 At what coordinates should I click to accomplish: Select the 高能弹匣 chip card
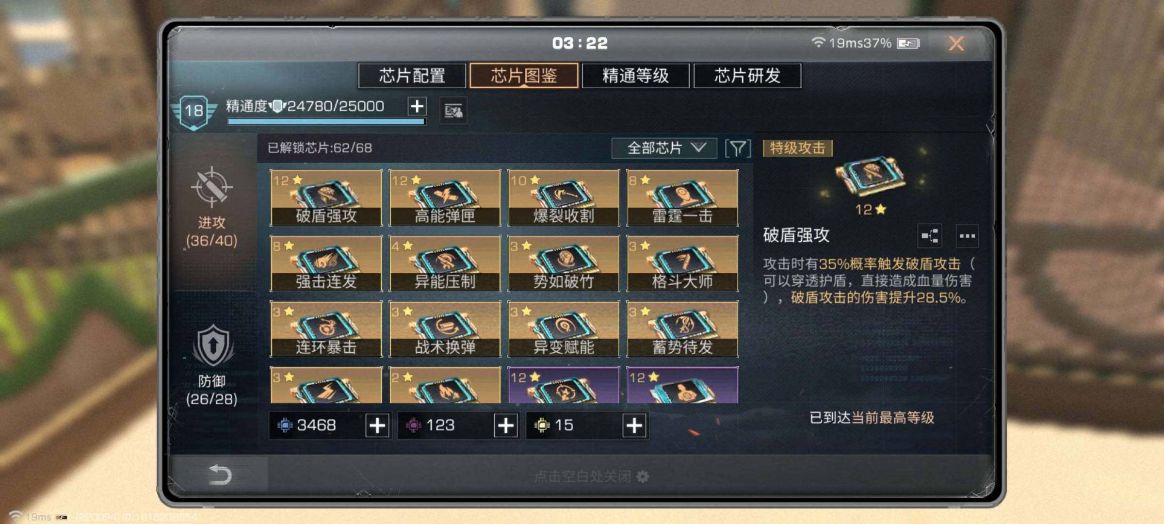pos(445,198)
